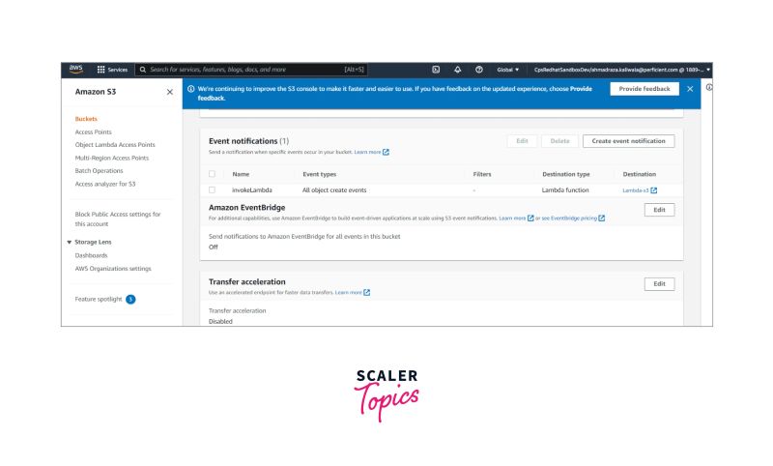Image resolution: width=773 pixels, height=466 pixels.
Task: Expand the Global region dropdown
Action: 508,70
